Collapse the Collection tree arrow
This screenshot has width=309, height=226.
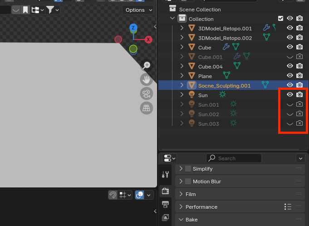click(172, 18)
